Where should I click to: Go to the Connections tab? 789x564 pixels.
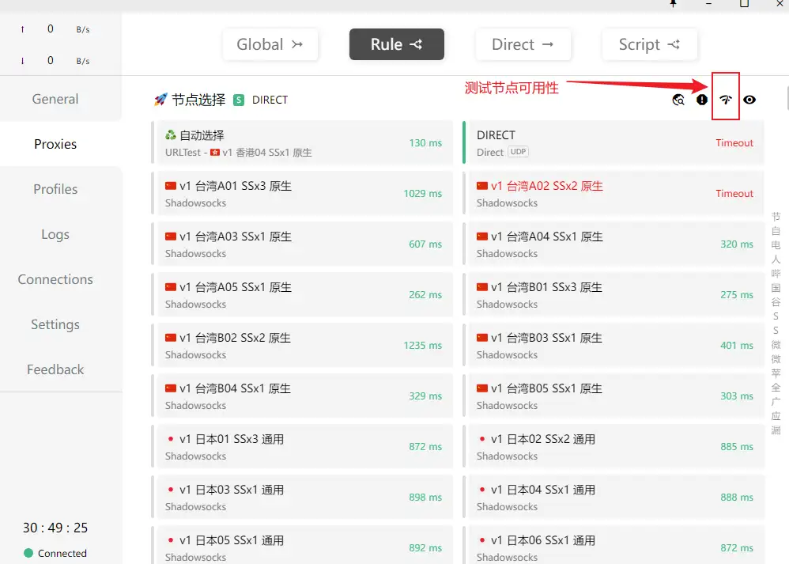click(55, 279)
